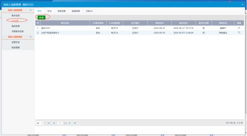247x136 pixels.
Task: Select the 已有CA tab
Action: coord(89,11)
